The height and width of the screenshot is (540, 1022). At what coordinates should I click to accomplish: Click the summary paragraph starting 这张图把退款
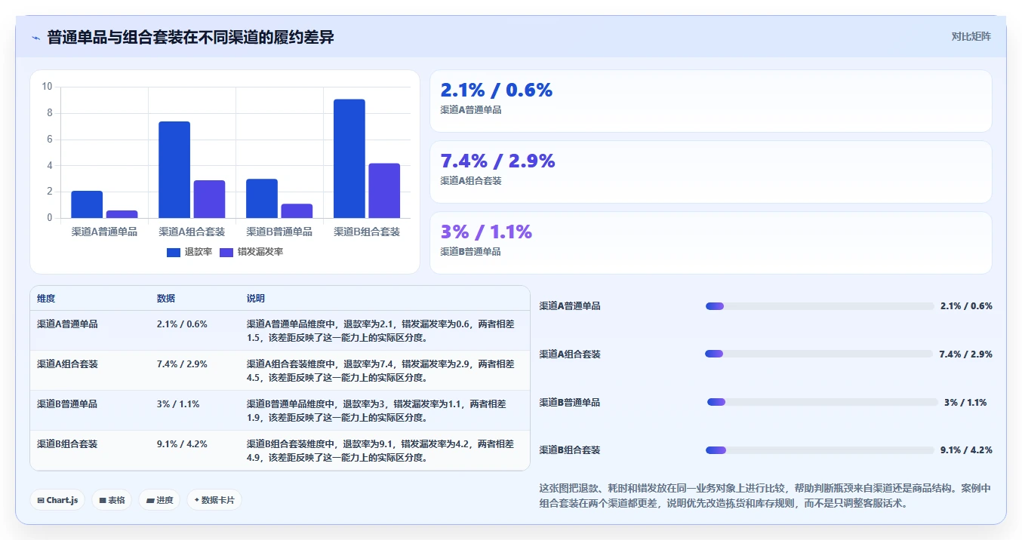pyautogui.click(x=765, y=496)
